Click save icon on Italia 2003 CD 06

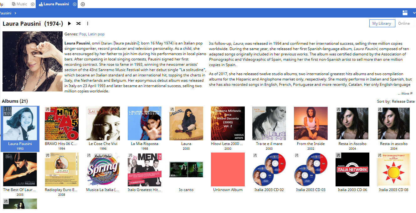tap(338, 155)
